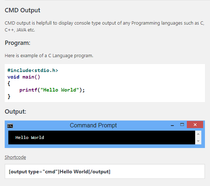Screen dimensions: 210x186
Task: Click Hello World text in black console
Action: 30,138
